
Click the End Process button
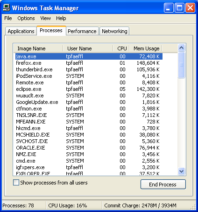coord(163,185)
